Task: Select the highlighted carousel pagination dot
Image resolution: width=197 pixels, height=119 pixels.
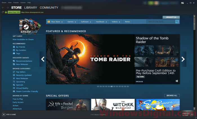Action: pyautogui.click(x=111, y=86)
